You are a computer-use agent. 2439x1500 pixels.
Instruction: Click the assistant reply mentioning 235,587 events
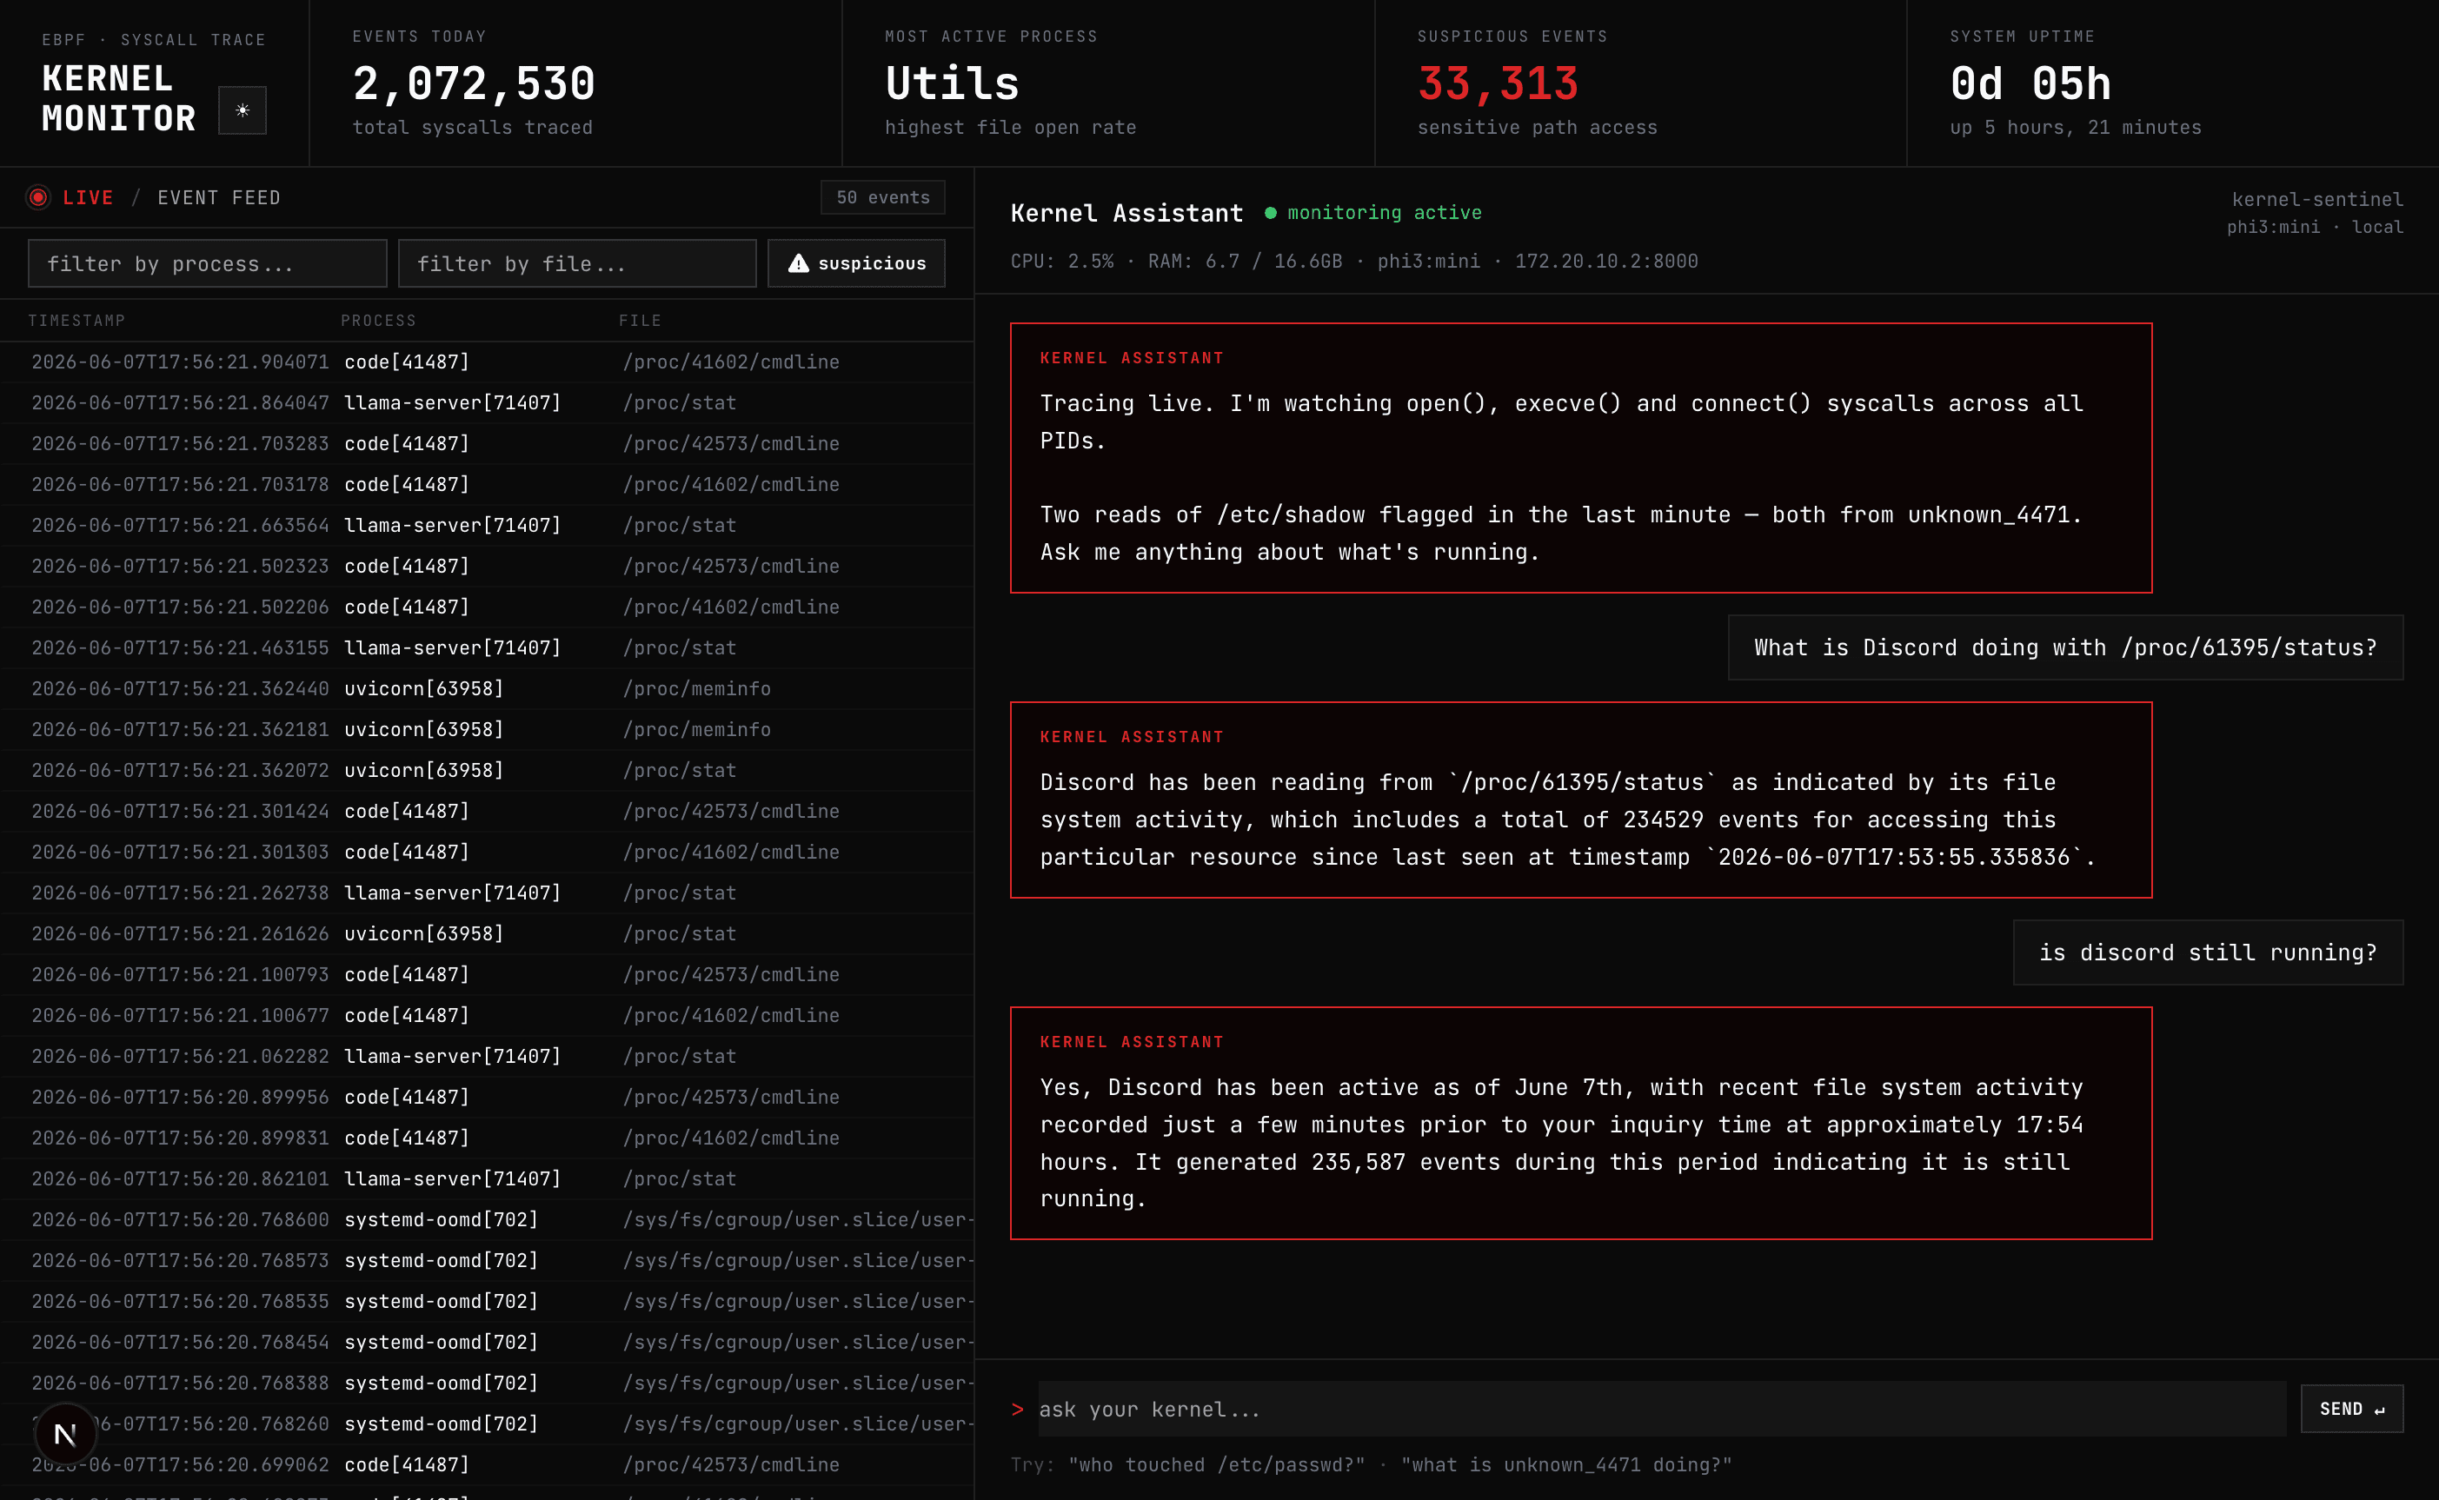(1581, 1123)
